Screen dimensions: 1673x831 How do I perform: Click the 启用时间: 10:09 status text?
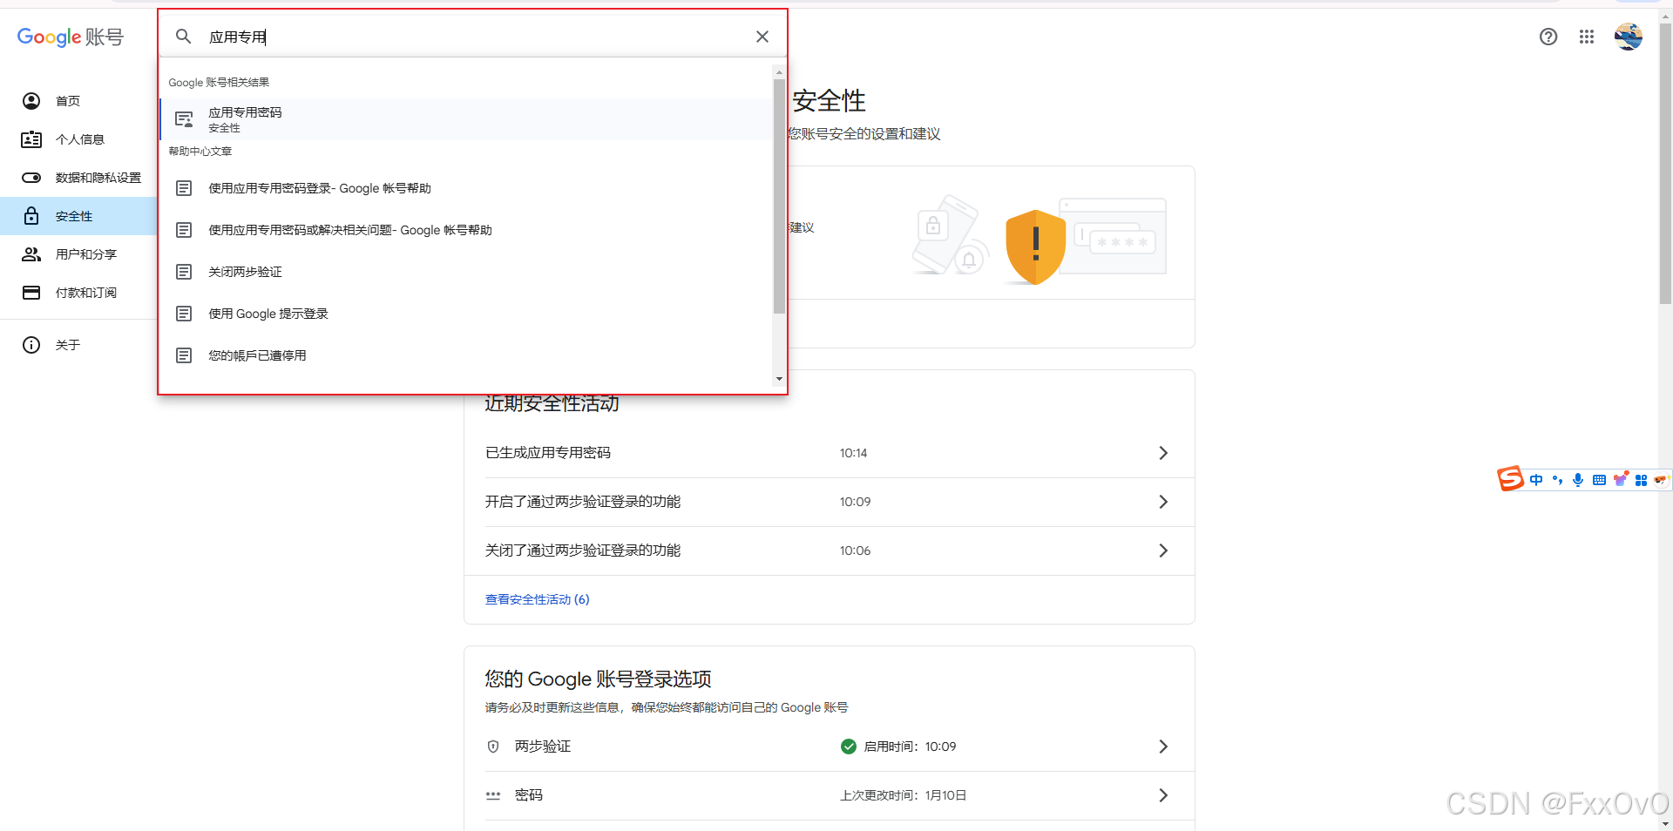tap(910, 747)
